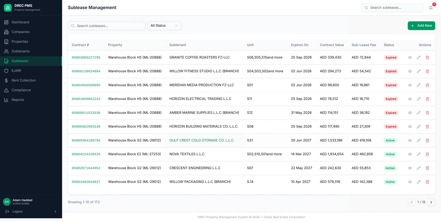The width and height of the screenshot is (441, 222).
Task: Log out using the Logout button
Action: point(14,212)
